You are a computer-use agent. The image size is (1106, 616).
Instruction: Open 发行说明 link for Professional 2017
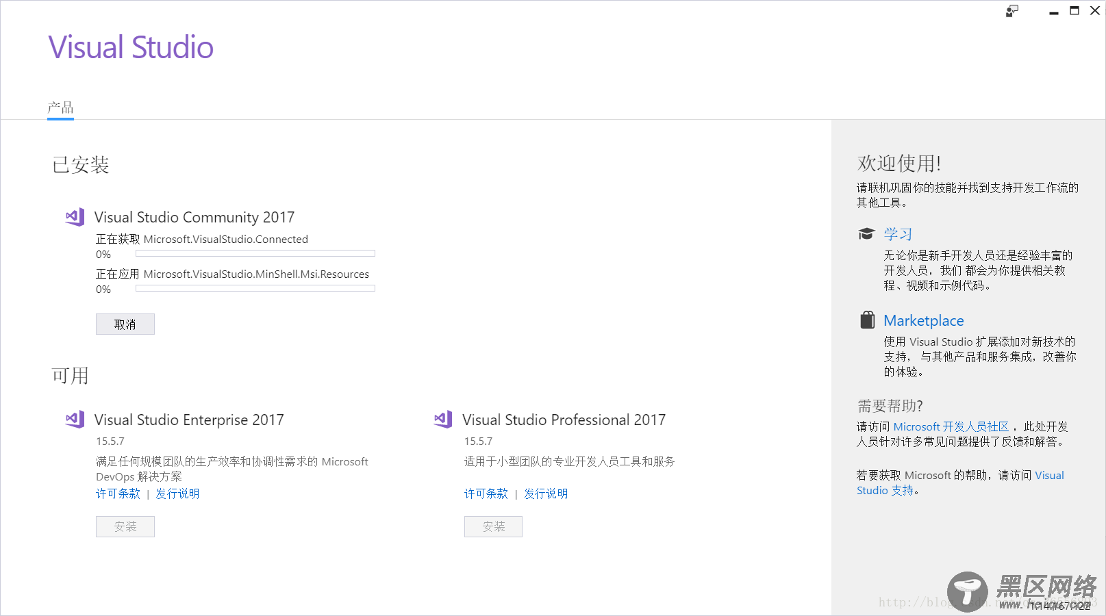pyautogui.click(x=546, y=493)
